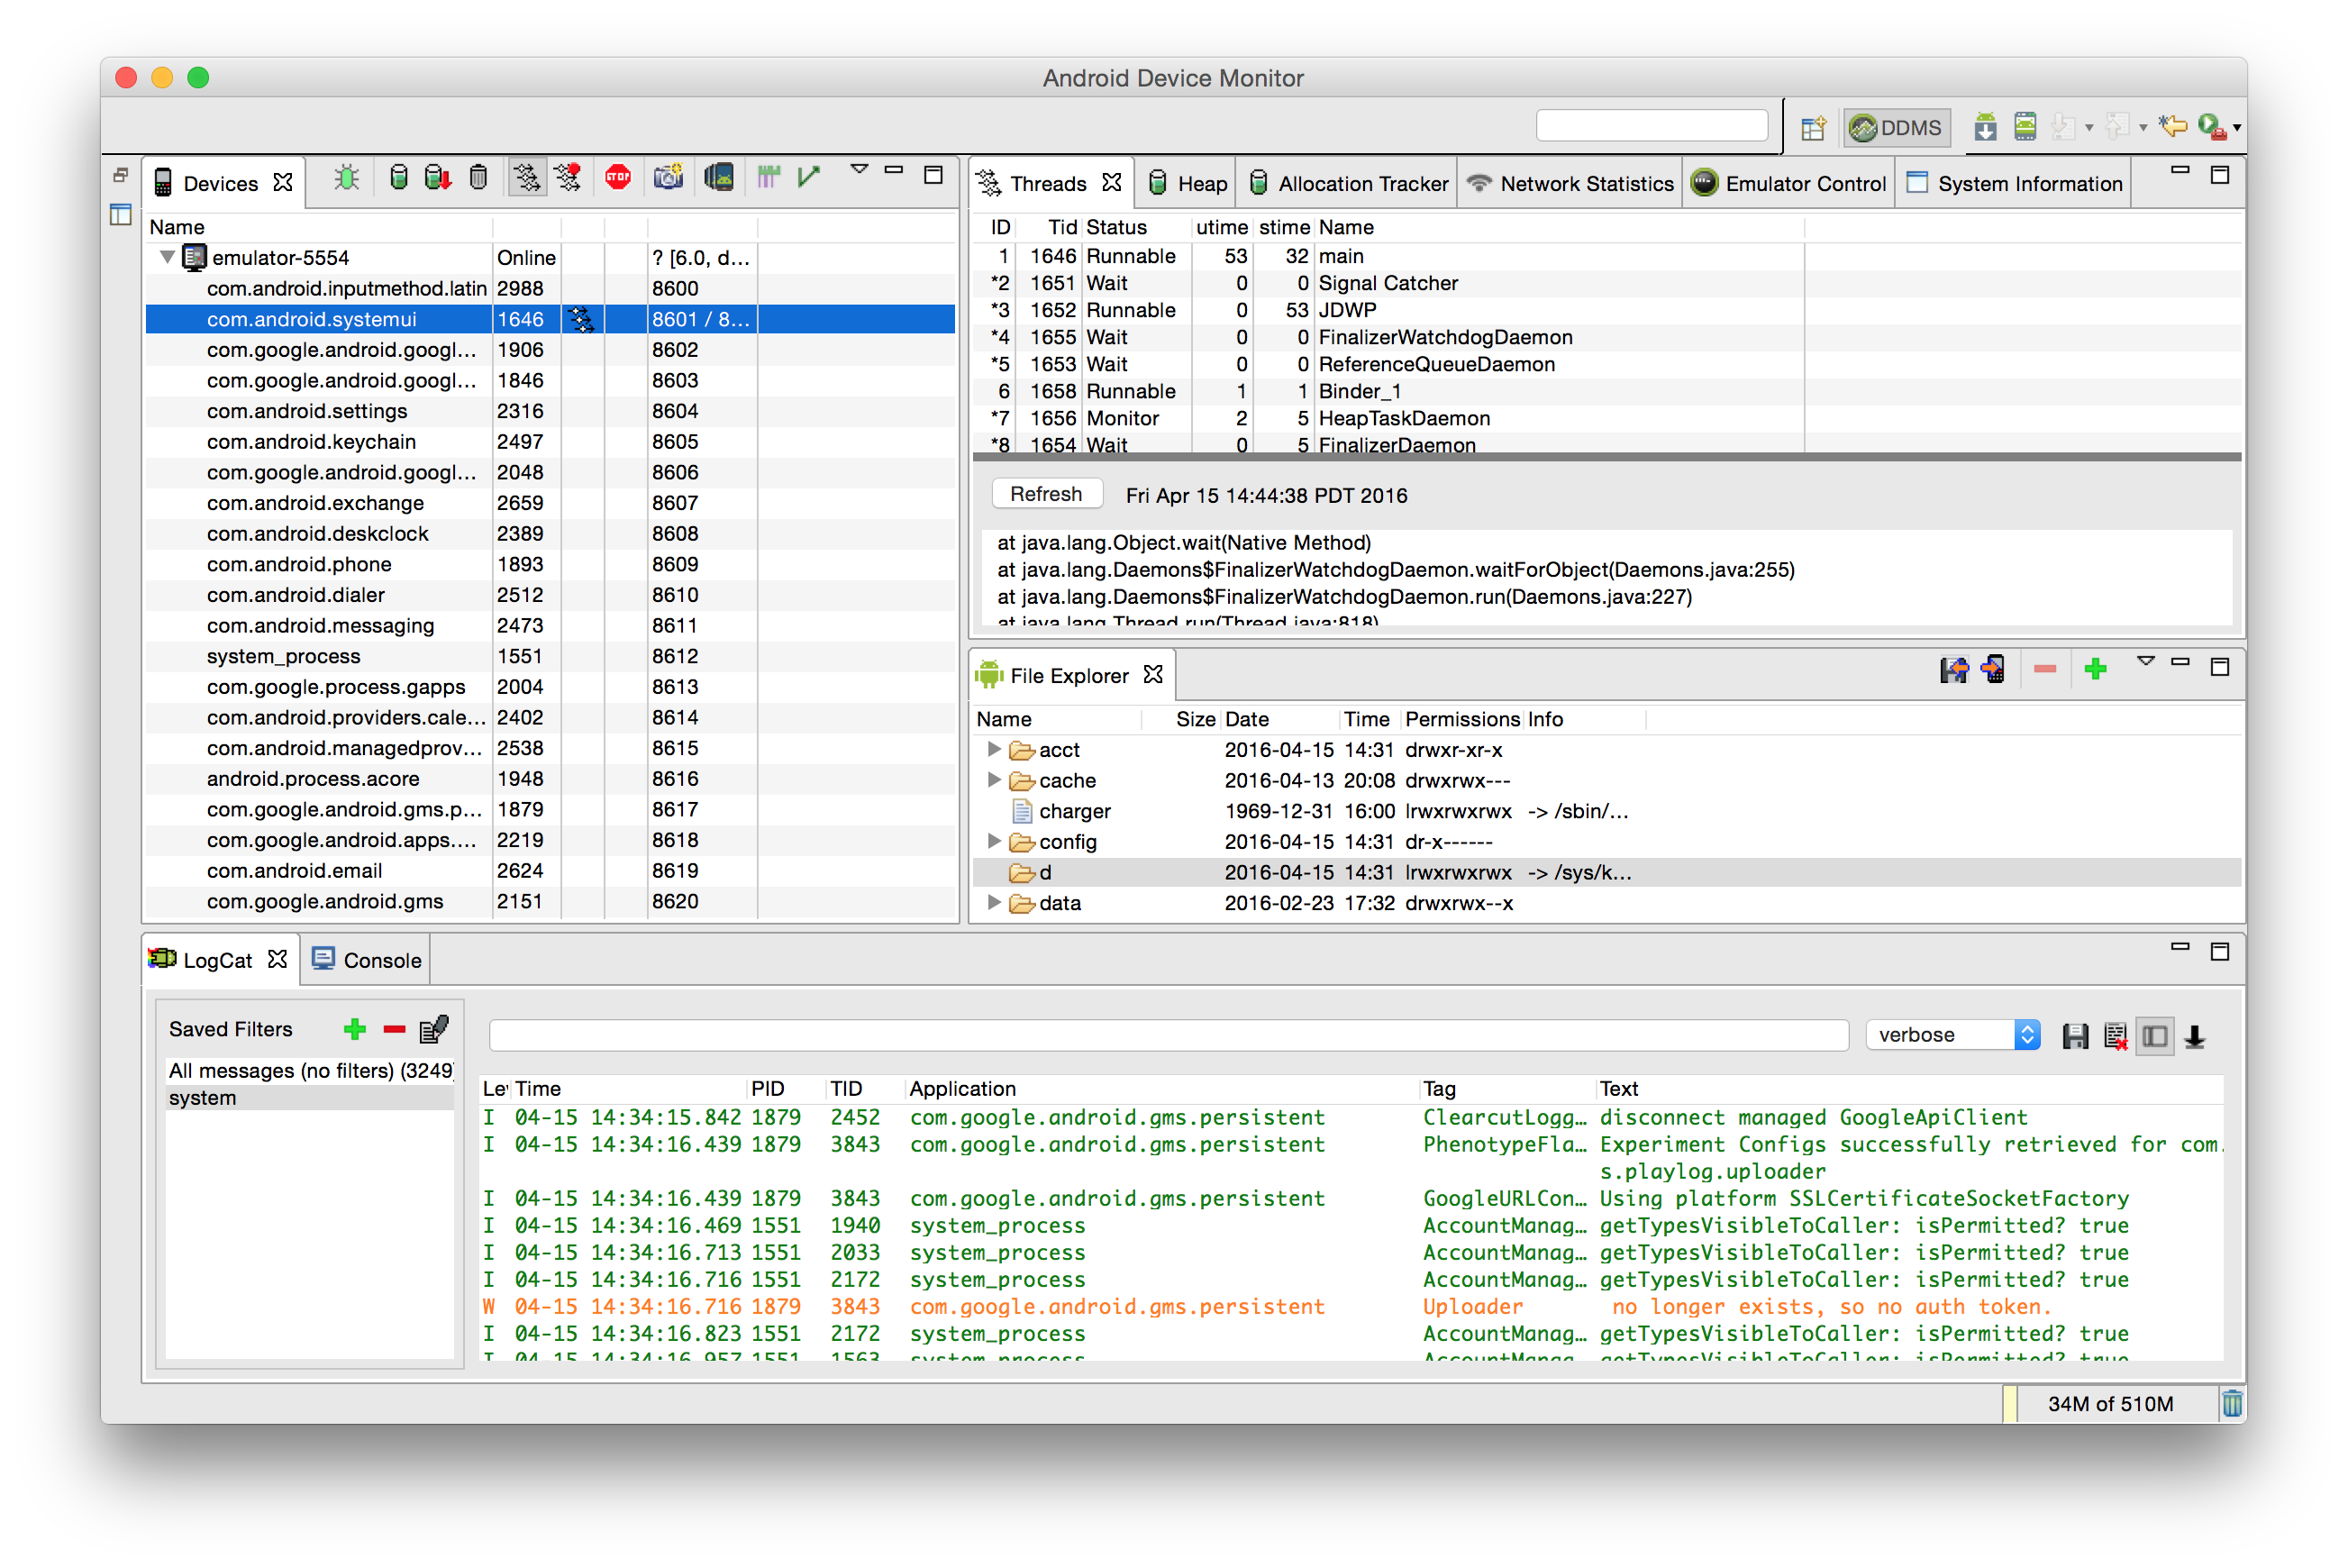
Task: Open the verbose log level dropdown
Action: click(1952, 1035)
